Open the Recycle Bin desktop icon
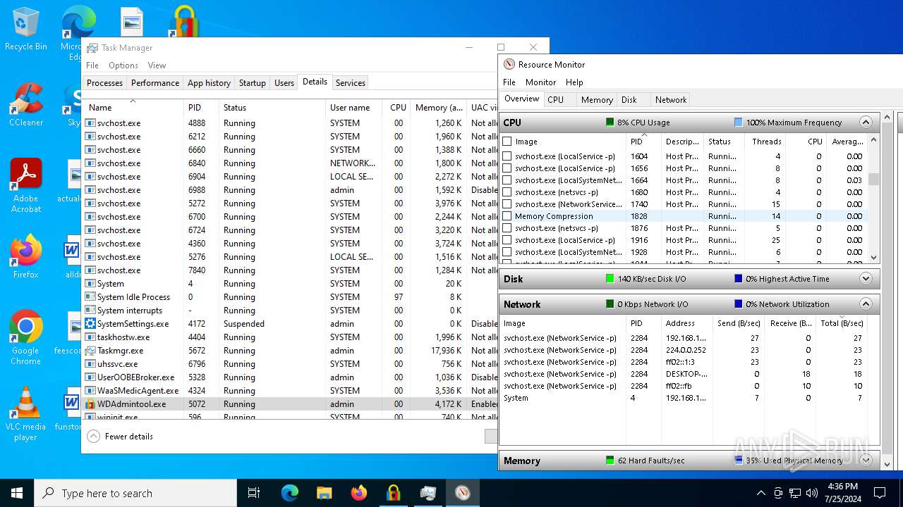903x507 pixels. point(26,30)
